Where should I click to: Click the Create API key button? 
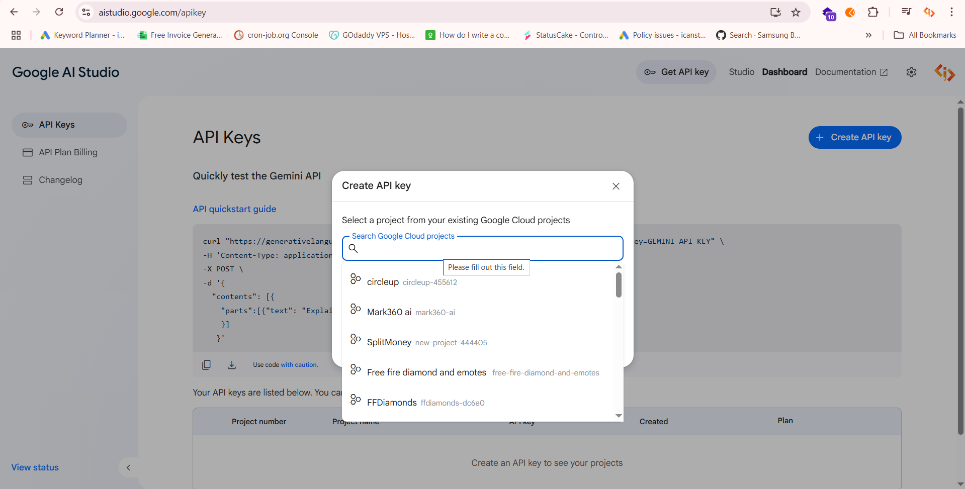click(855, 137)
